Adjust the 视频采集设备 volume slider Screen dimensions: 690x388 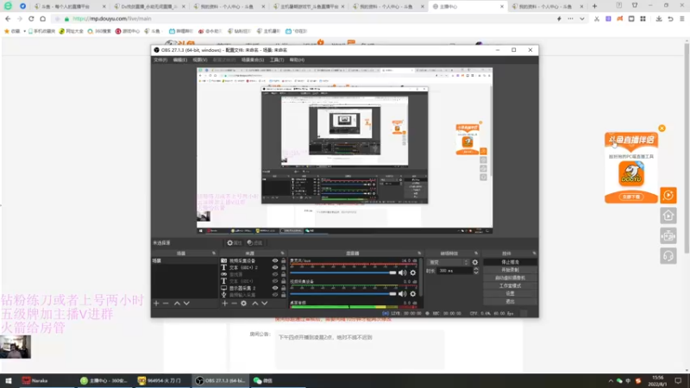343,294
